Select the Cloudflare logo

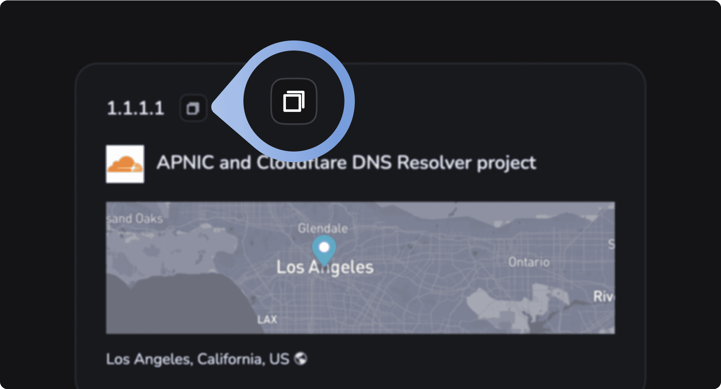tap(125, 164)
